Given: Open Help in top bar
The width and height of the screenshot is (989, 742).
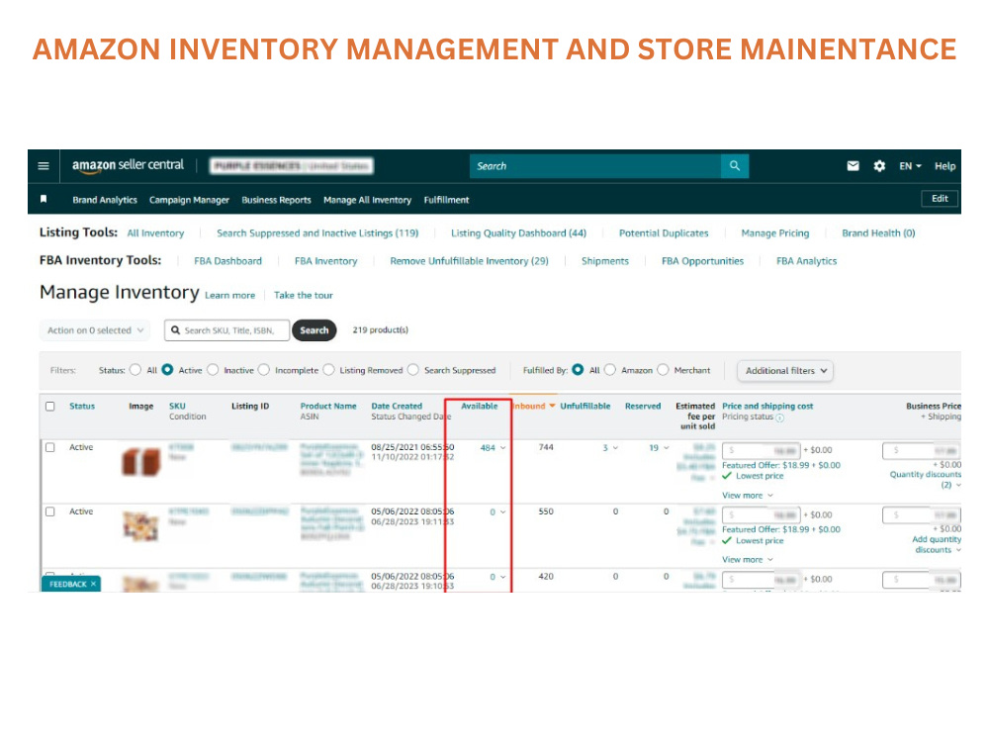Looking at the screenshot, I should [944, 166].
